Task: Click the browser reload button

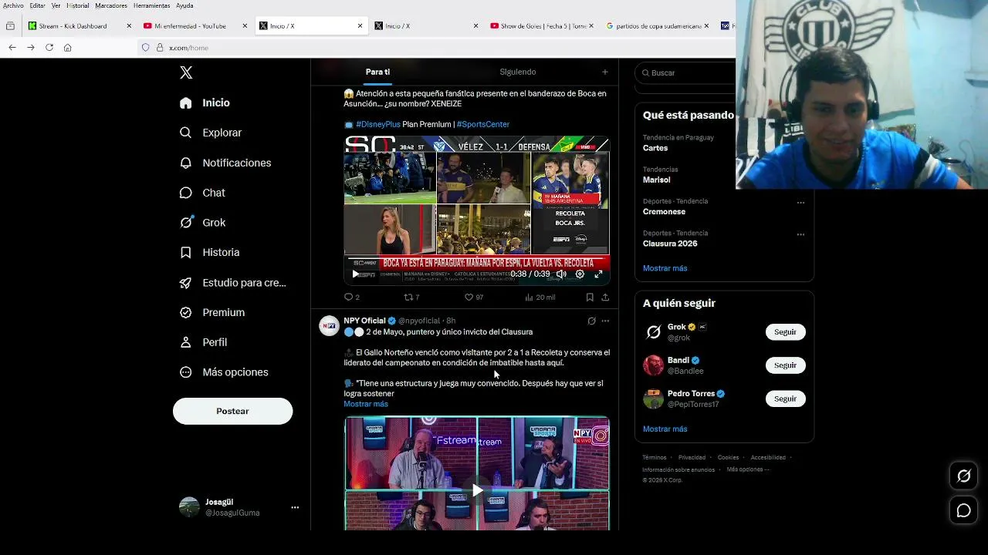Action: [x=49, y=48]
